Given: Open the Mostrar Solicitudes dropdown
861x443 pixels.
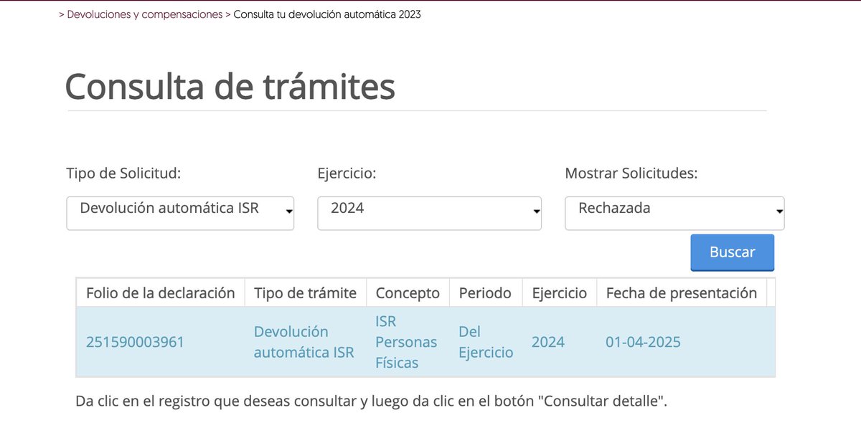Looking at the screenshot, I should [673, 212].
